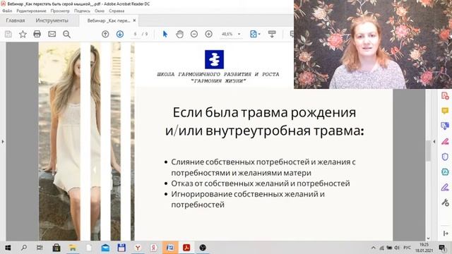Open Microsoft Store from the taskbar

(56, 248)
